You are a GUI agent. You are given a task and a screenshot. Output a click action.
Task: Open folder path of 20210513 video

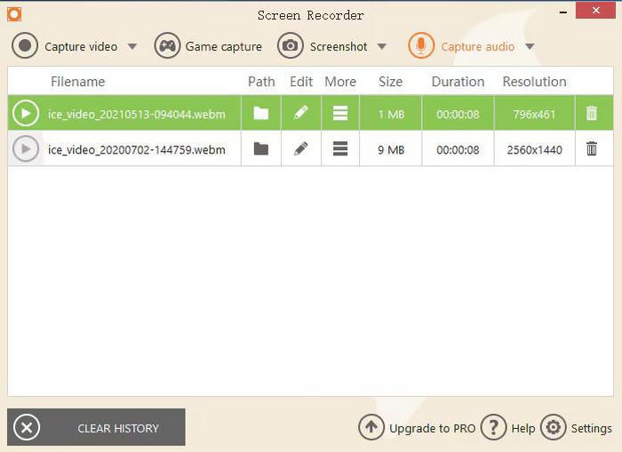point(260,114)
